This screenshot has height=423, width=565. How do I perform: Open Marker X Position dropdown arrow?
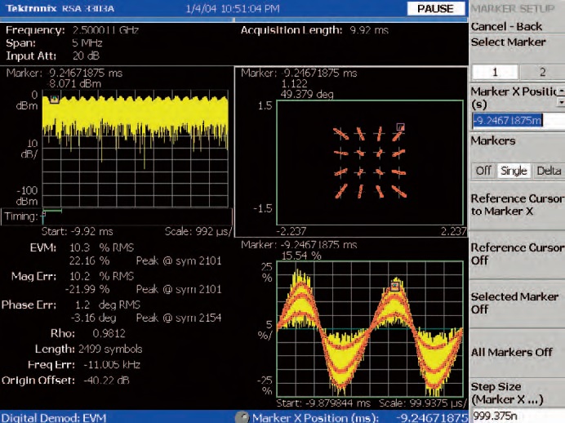click(x=561, y=103)
